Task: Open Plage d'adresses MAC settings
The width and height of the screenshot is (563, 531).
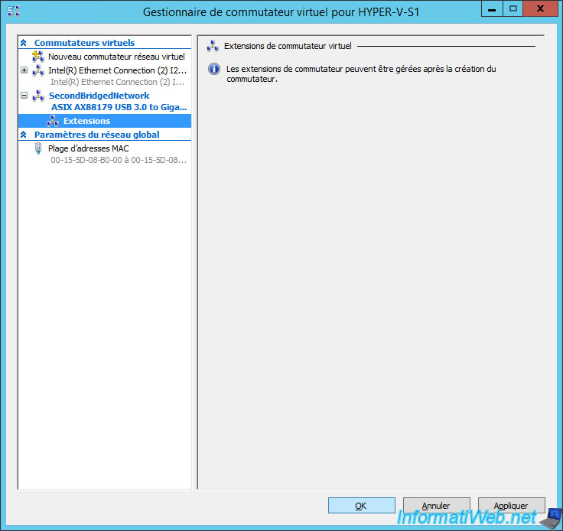Action: point(88,148)
